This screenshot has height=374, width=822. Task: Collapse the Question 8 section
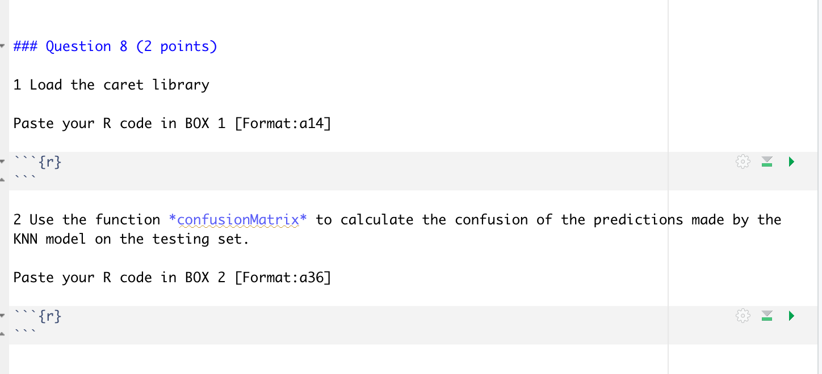[3, 46]
